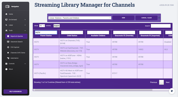The height and width of the screenshot is (97, 178).
Task: Click the TV logo icon beside Navigation
Action: click(7, 6)
